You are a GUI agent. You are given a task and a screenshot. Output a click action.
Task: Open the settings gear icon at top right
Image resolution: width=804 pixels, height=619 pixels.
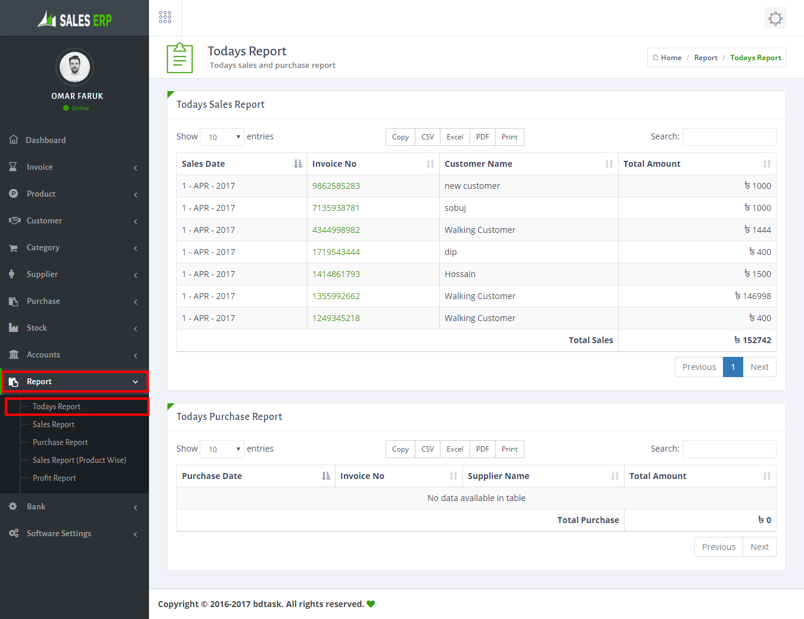[x=775, y=18]
